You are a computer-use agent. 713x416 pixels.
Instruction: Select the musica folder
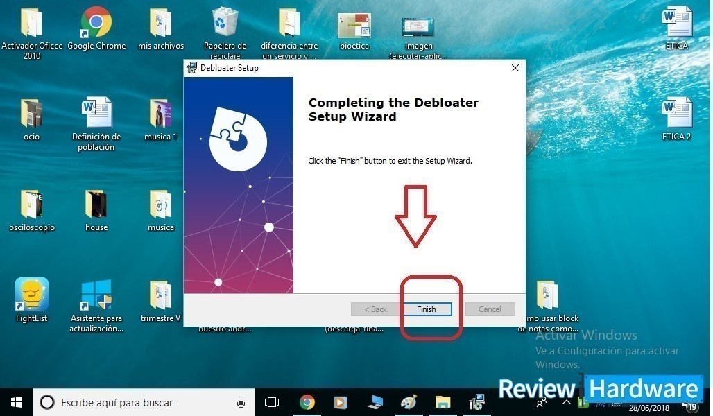pyautogui.click(x=161, y=210)
